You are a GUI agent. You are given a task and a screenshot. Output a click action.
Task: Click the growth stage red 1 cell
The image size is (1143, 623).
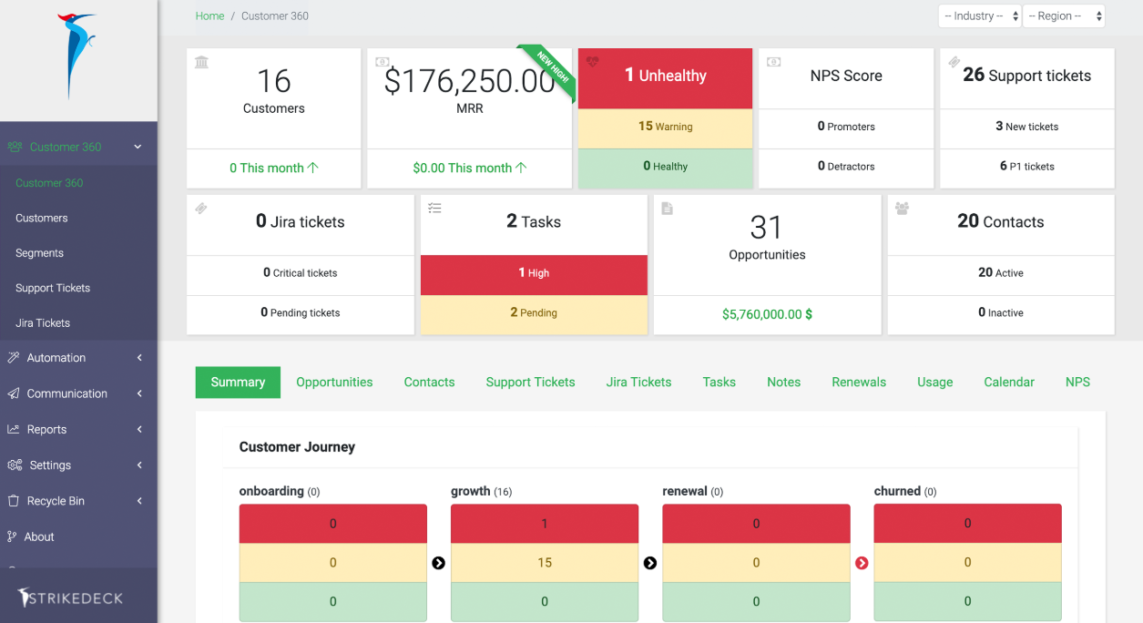545,524
